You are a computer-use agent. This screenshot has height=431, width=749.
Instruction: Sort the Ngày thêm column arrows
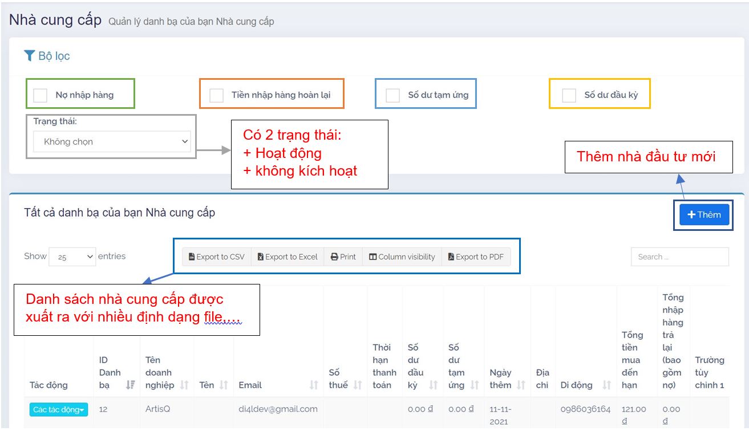coord(520,385)
